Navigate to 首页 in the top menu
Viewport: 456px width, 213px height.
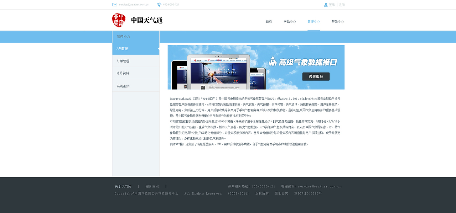(x=268, y=21)
